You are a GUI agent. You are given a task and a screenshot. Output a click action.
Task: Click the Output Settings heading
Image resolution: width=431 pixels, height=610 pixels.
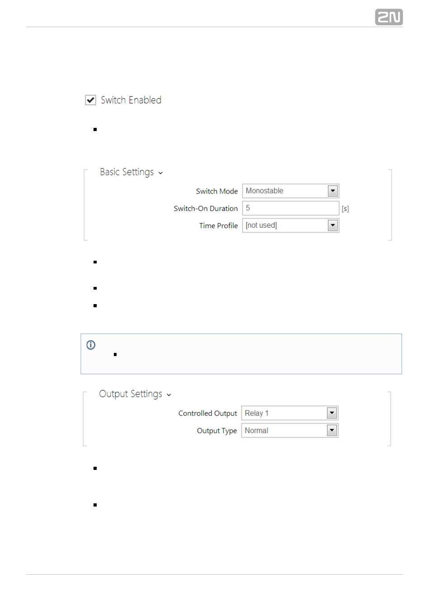[x=131, y=394]
